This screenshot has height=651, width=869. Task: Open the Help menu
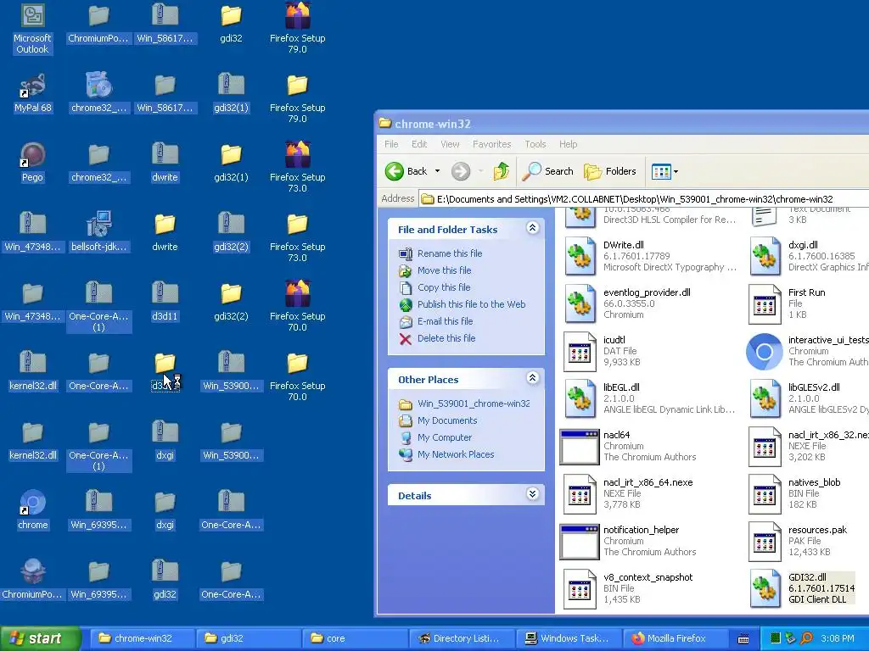click(568, 144)
